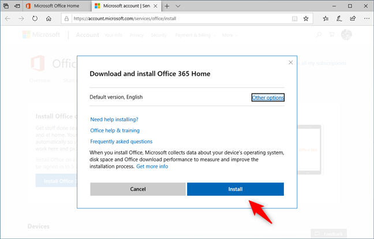
Task: Click the header search magnifier icon
Action: click(319, 35)
